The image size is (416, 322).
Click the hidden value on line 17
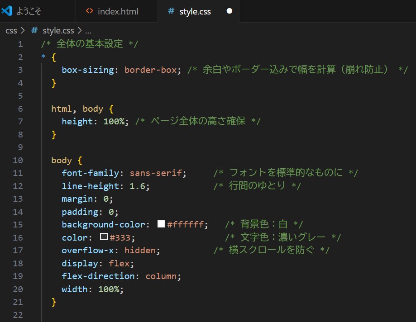click(x=140, y=250)
